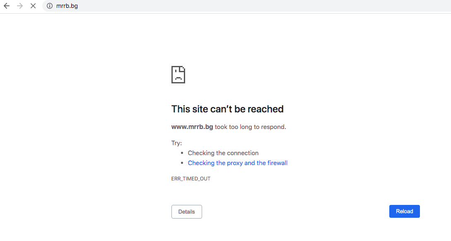Select the mrrb.bg URL text in address bar
This screenshot has height=241, width=451.
(67, 6)
